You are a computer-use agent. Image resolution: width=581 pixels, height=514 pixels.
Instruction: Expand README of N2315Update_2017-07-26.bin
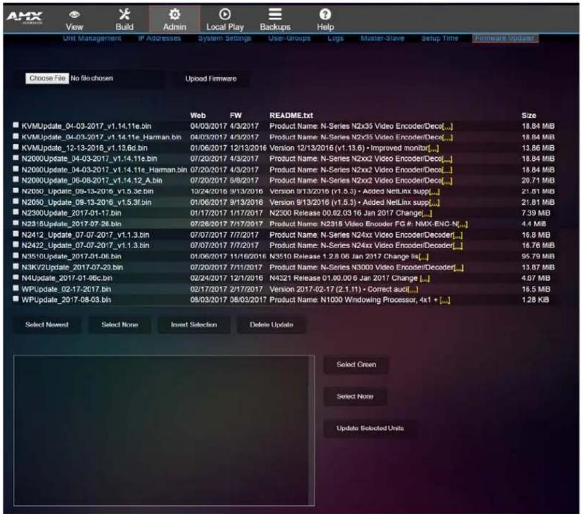[463, 224]
